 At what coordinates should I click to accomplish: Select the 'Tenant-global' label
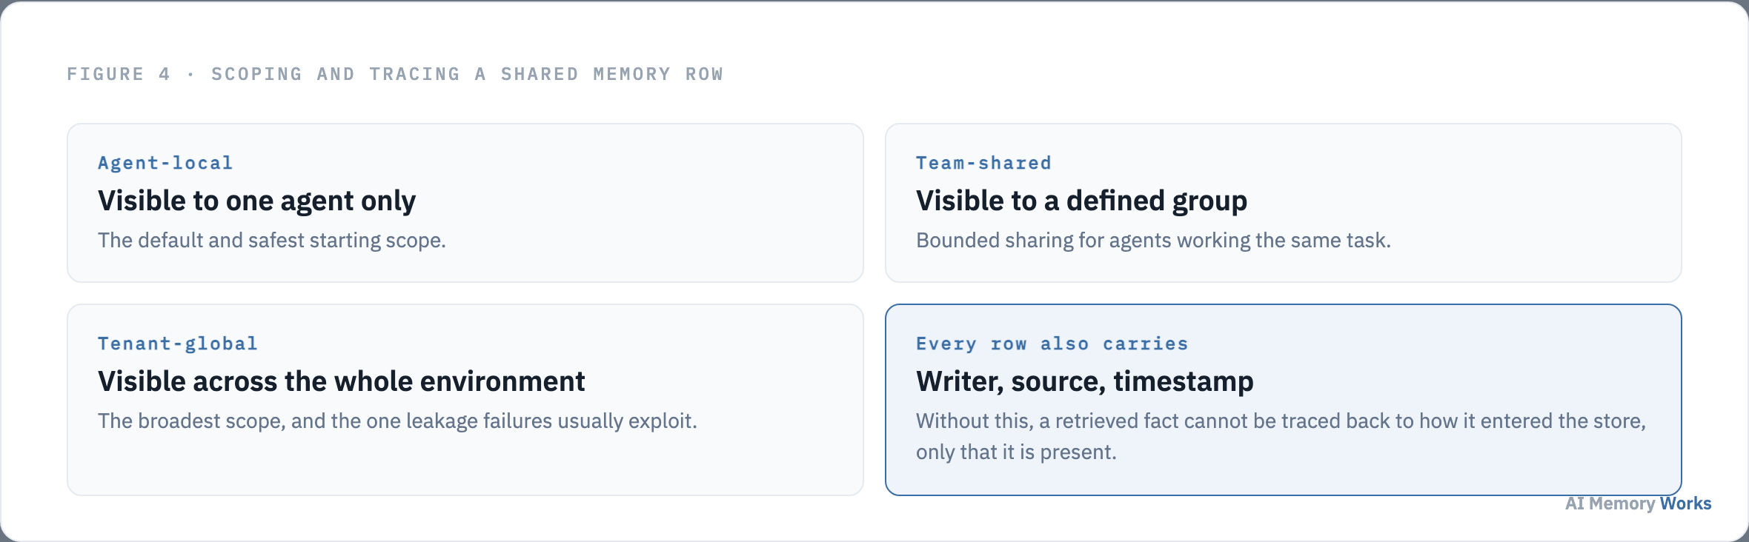click(x=178, y=344)
